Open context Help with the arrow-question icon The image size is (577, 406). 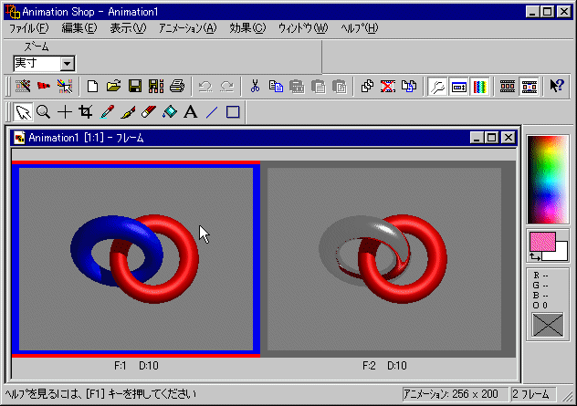(557, 87)
